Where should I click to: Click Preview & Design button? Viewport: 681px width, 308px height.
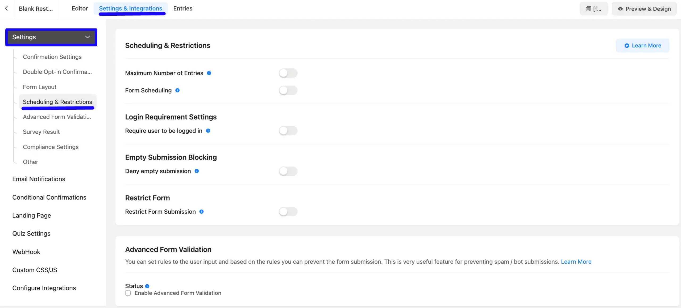click(644, 9)
